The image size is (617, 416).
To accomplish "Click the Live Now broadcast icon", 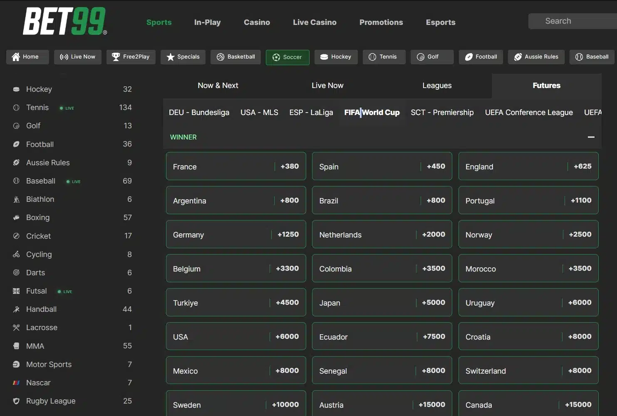I will click(x=64, y=57).
